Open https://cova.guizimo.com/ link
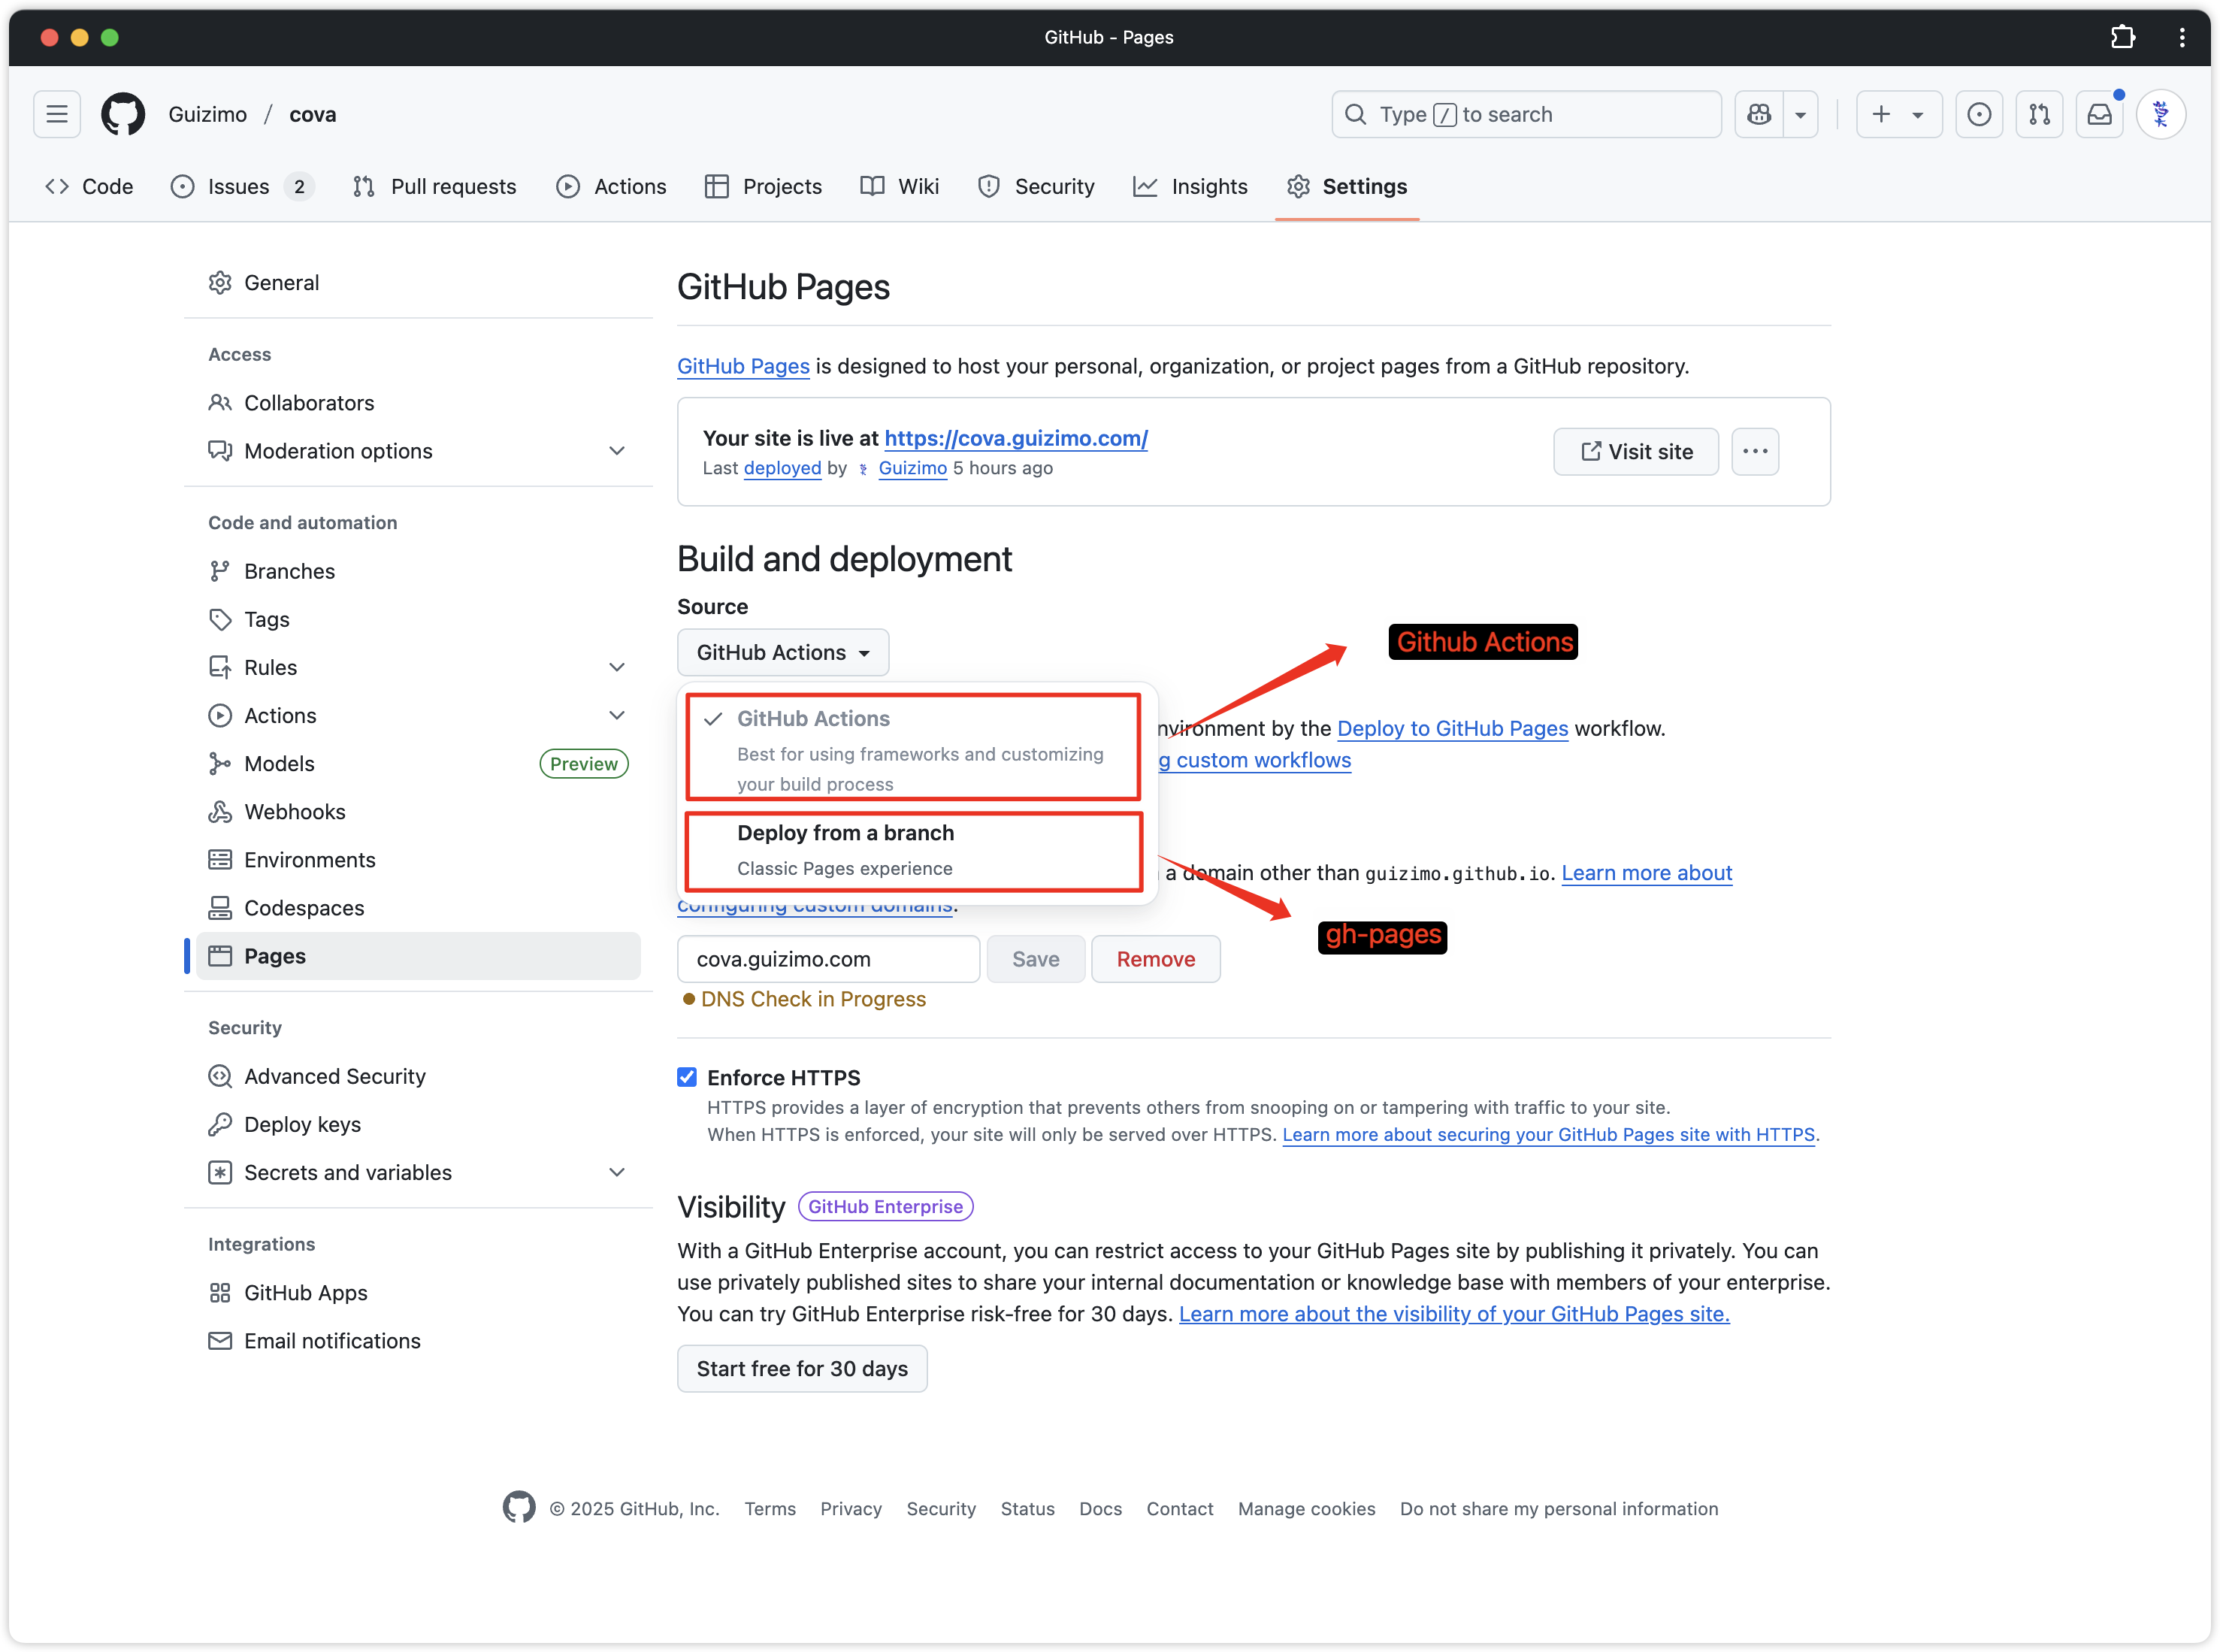 [x=1016, y=438]
